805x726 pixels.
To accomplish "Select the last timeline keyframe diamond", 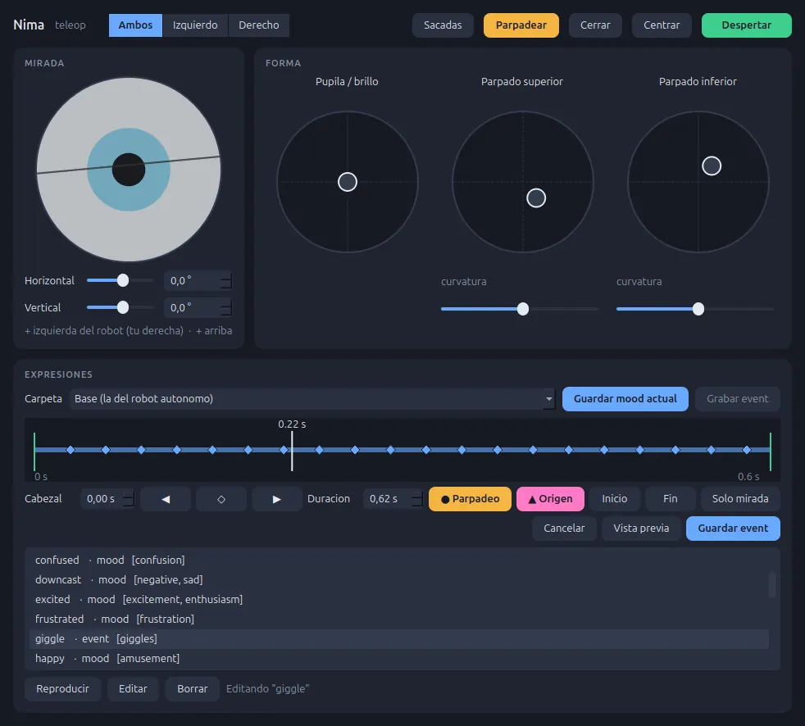I will click(x=747, y=450).
